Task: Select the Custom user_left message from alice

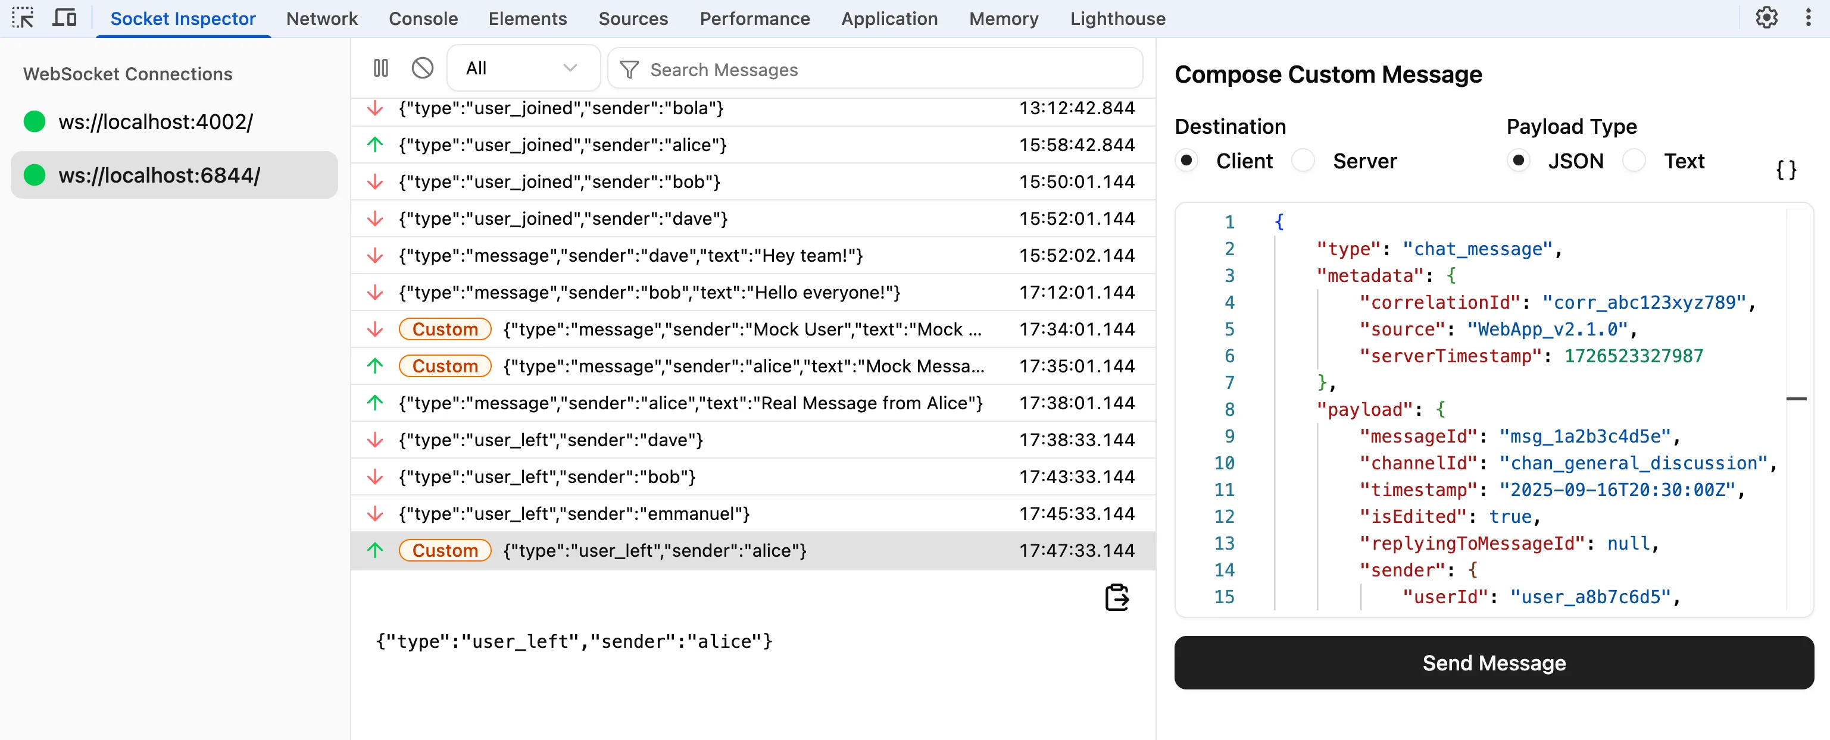Action: click(654, 550)
